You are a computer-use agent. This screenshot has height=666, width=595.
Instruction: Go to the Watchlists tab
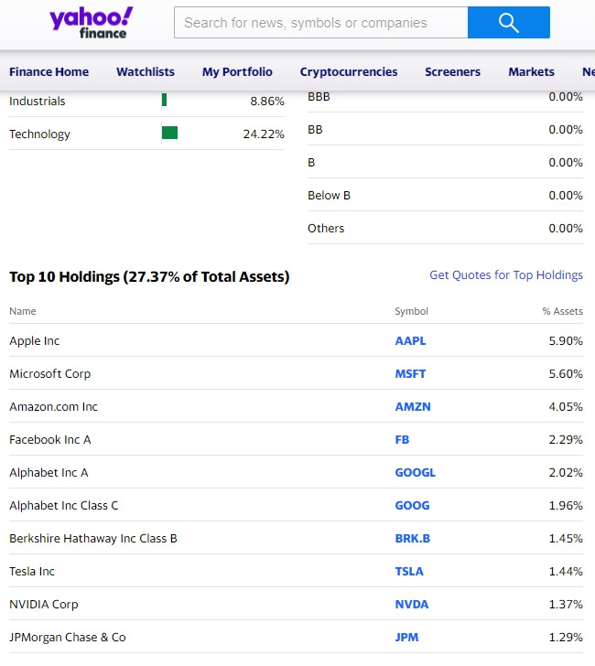[146, 71]
